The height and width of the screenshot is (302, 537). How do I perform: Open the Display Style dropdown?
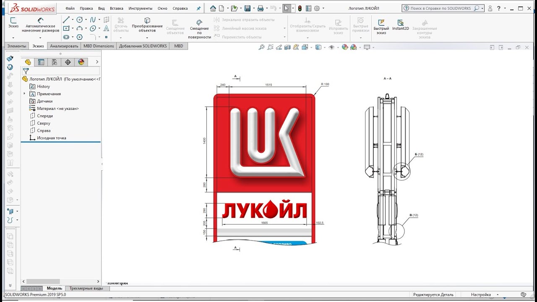(324, 47)
